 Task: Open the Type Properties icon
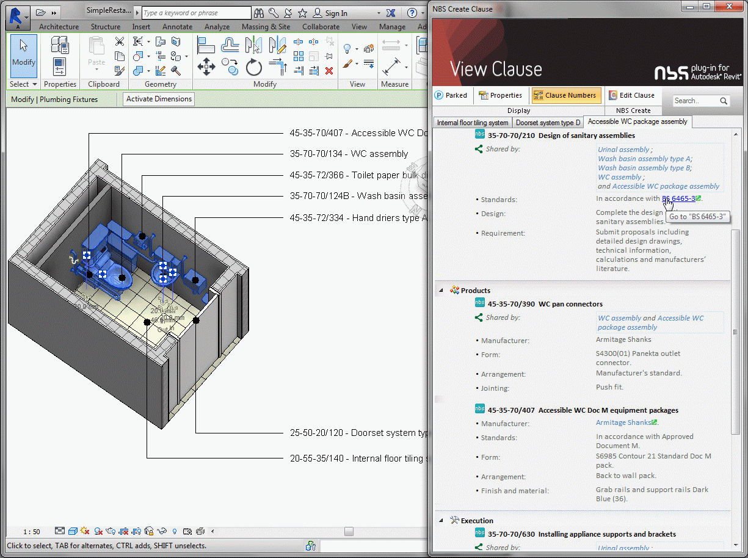click(60, 44)
